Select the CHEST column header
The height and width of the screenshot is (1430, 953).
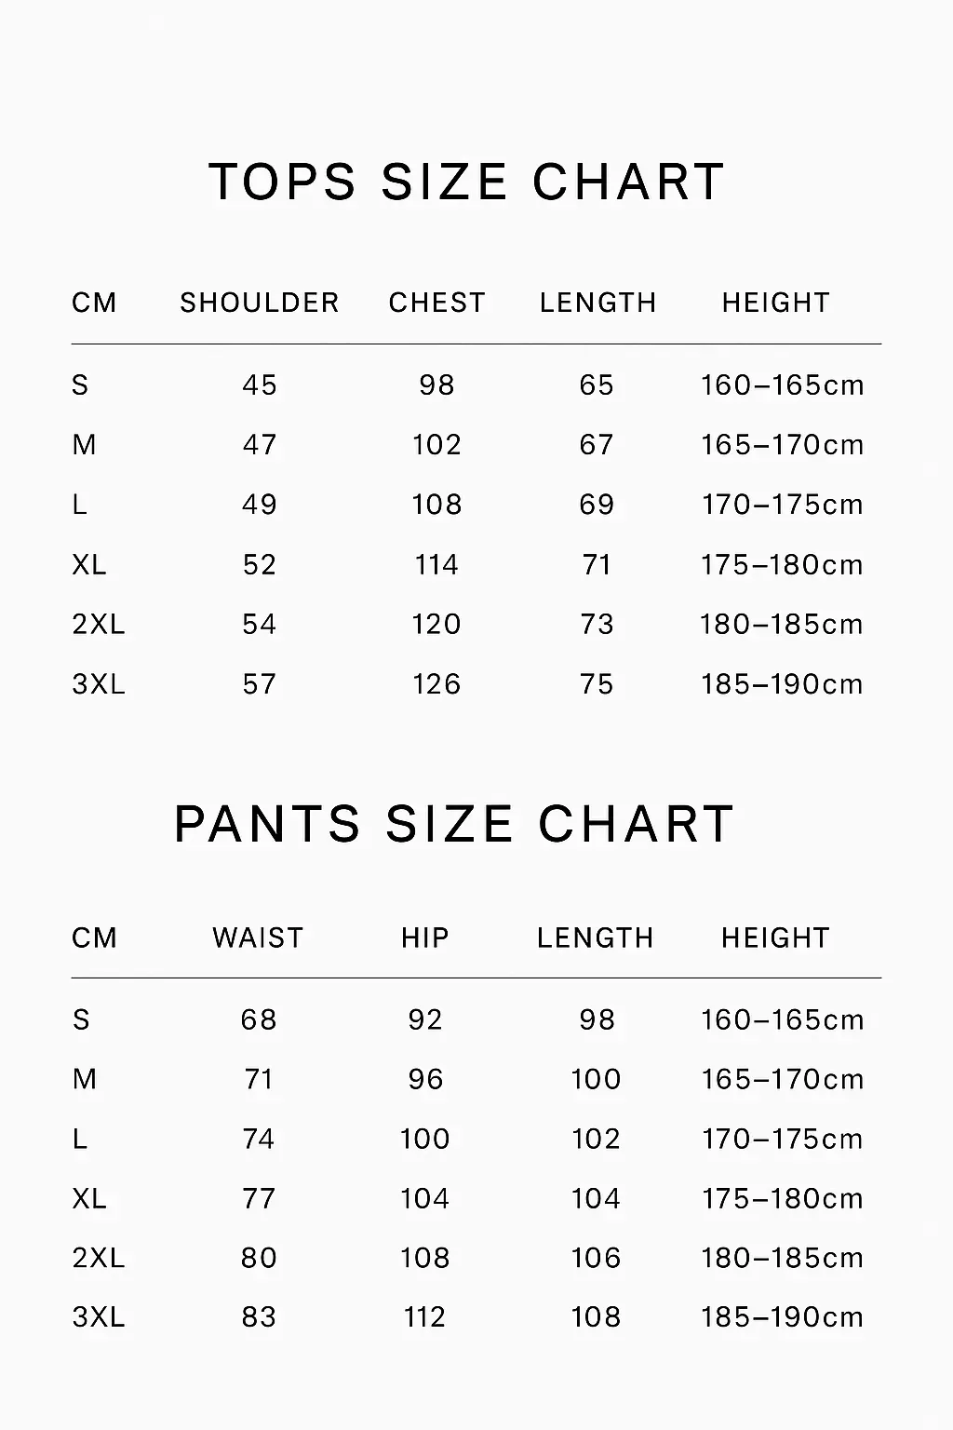coord(437,303)
